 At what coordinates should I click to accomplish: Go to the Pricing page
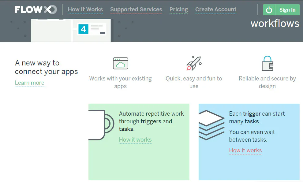(x=178, y=9)
